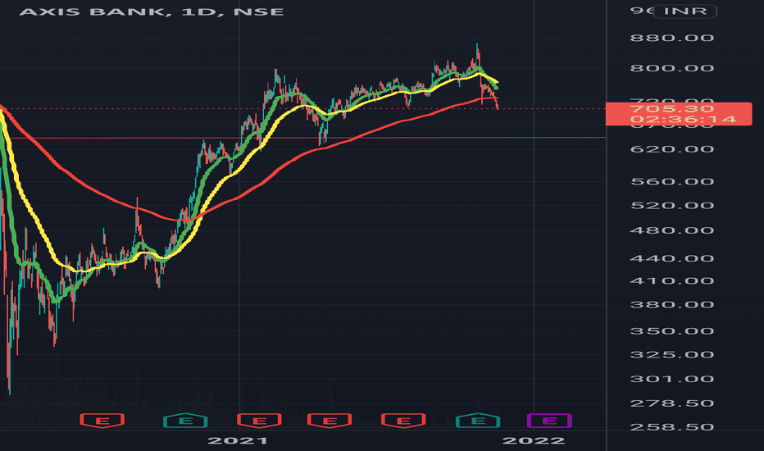
Task: Click the 301.00 price scale label
Action: coord(672,379)
